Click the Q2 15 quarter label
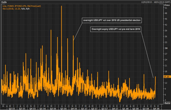Viewport: 171px width, 110px height. coord(12,109)
